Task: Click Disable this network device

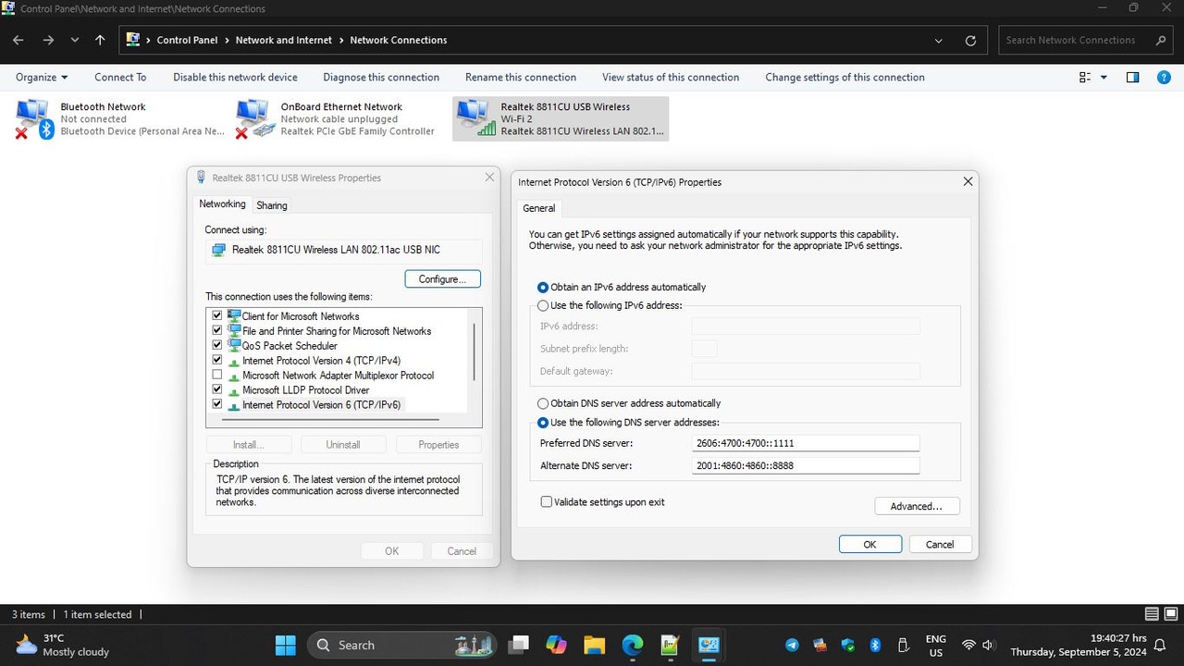Action: [235, 78]
